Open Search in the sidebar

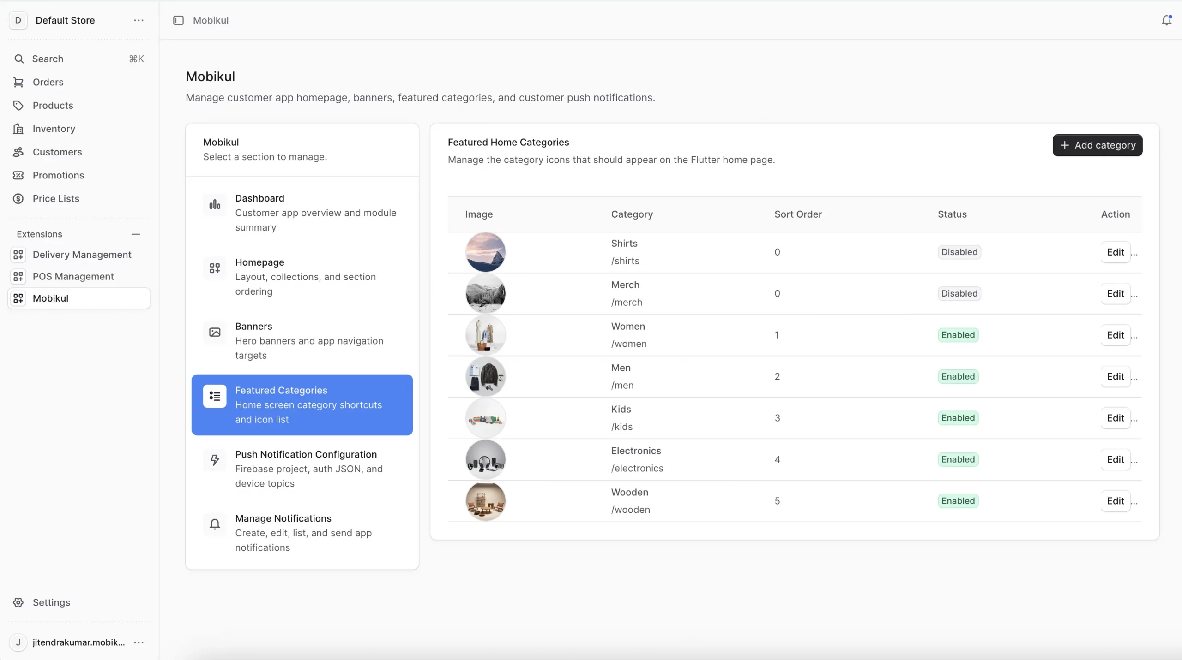pos(78,59)
